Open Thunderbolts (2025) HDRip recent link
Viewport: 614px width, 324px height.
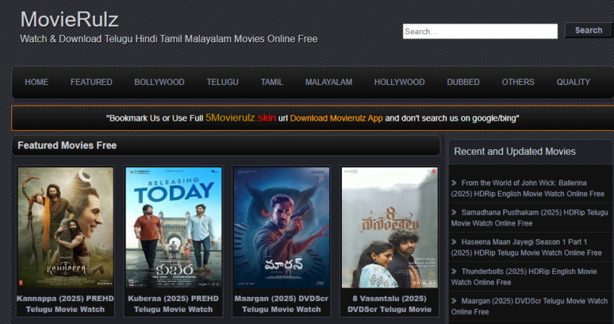click(x=524, y=277)
